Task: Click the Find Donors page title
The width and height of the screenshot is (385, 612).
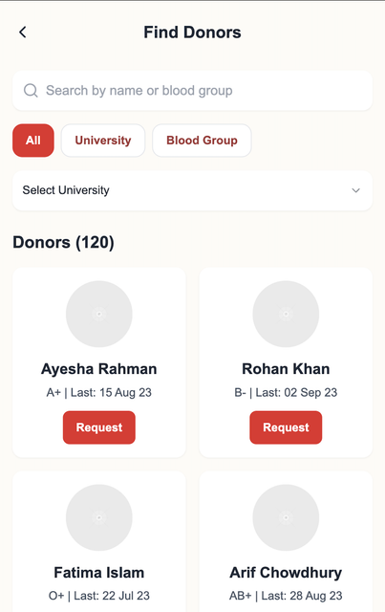Action: pyautogui.click(x=192, y=32)
